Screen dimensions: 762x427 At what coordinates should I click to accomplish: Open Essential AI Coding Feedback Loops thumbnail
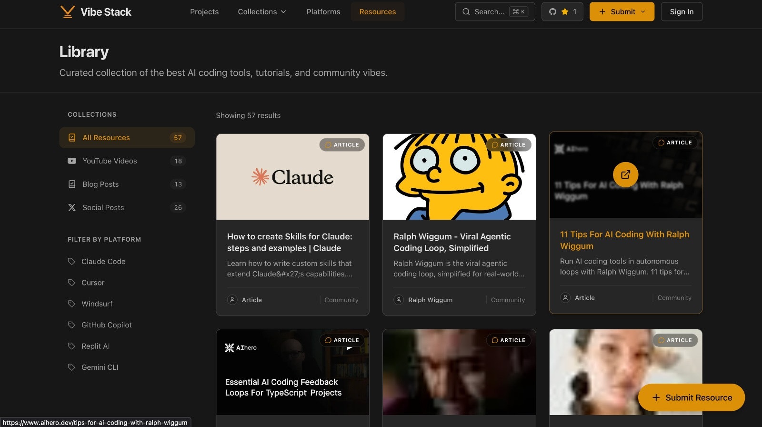(x=292, y=372)
